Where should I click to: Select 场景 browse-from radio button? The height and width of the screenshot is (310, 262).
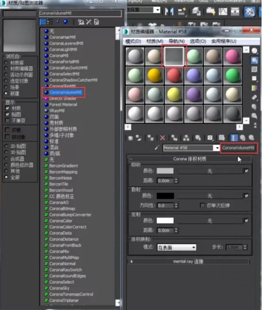coord(6,87)
